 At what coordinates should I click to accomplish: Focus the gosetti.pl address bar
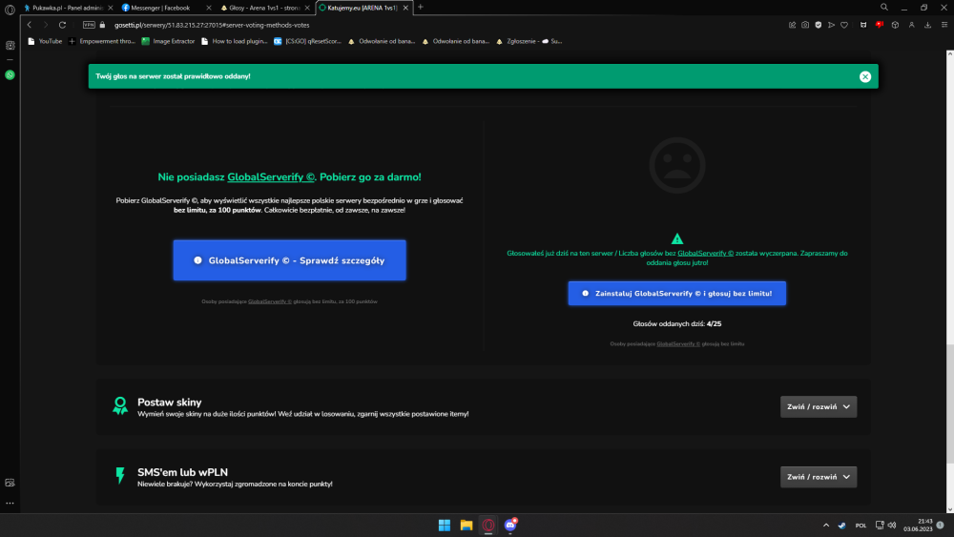(212, 25)
